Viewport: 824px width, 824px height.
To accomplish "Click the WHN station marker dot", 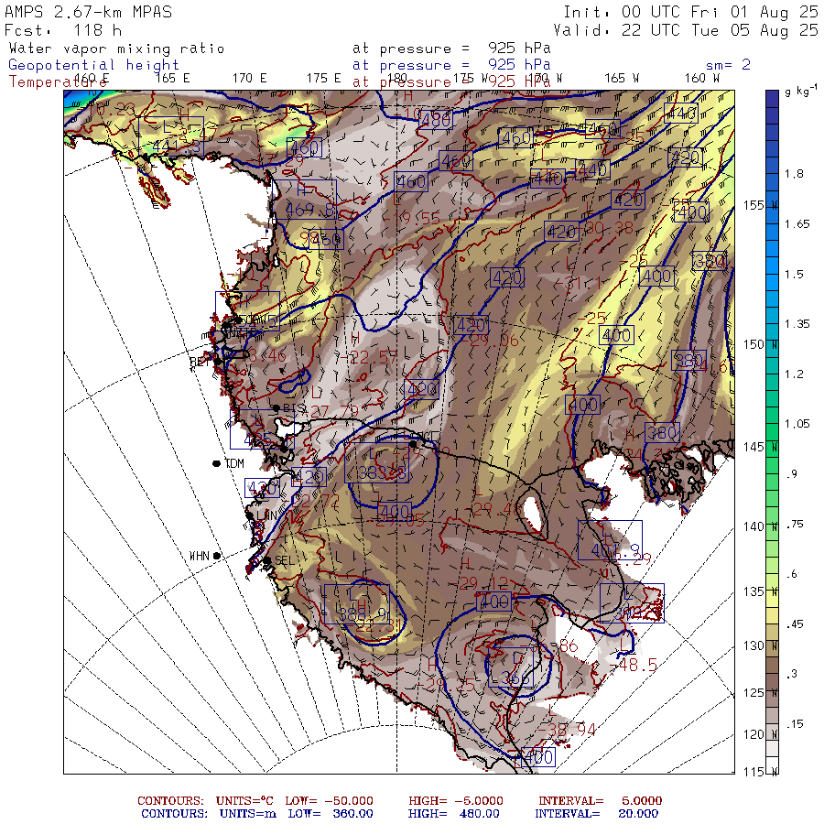I will [x=216, y=556].
